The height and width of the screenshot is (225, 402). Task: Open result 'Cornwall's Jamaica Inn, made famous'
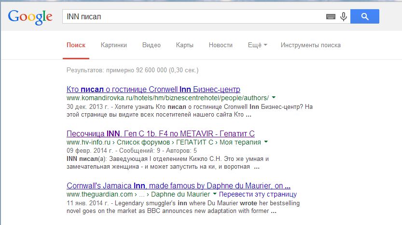pyautogui.click(x=179, y=185)
